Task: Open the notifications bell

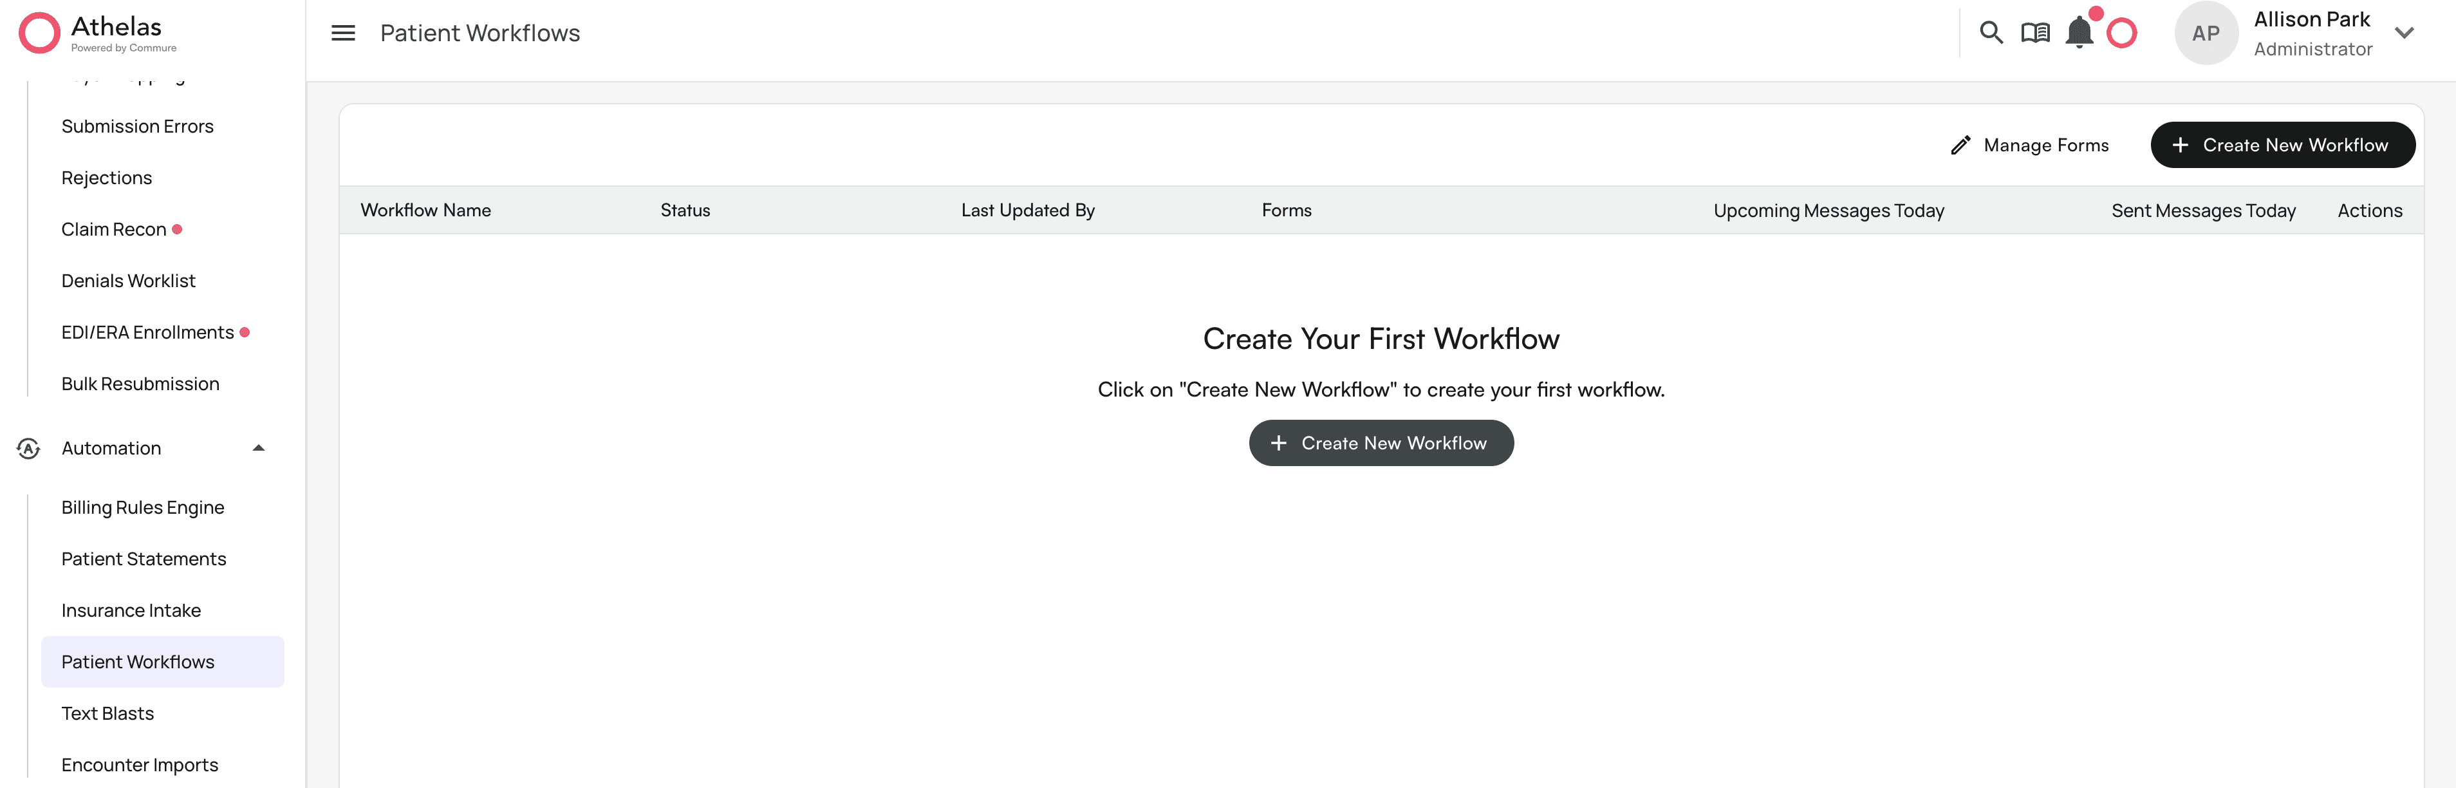Action: [x=2078, y=33]
